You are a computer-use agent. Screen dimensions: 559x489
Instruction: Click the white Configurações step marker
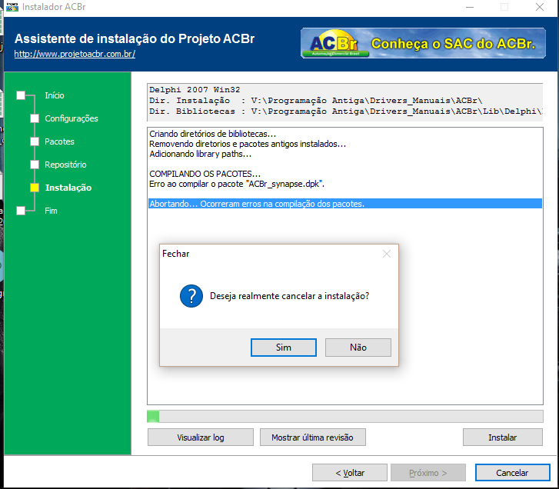click(35, 118)
